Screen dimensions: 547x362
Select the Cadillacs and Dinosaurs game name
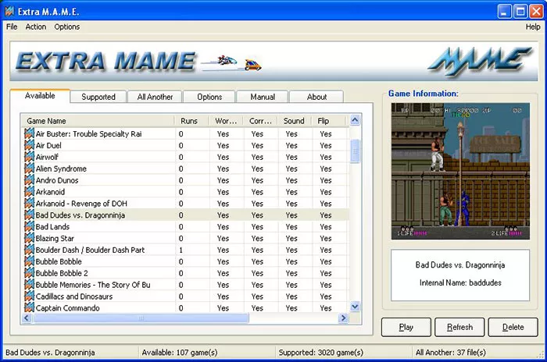[74, 296]
